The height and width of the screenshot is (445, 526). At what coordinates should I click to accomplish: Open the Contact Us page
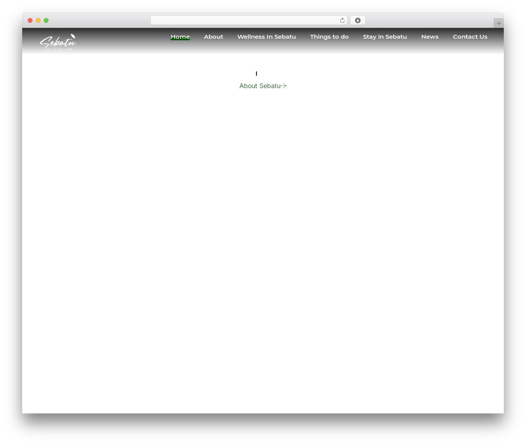(x=470, y=37)
